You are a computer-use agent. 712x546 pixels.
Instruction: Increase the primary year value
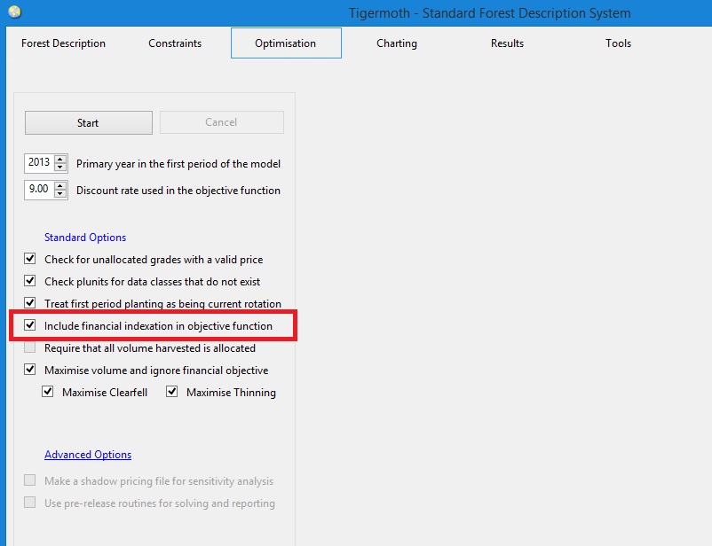click(60, 159)
